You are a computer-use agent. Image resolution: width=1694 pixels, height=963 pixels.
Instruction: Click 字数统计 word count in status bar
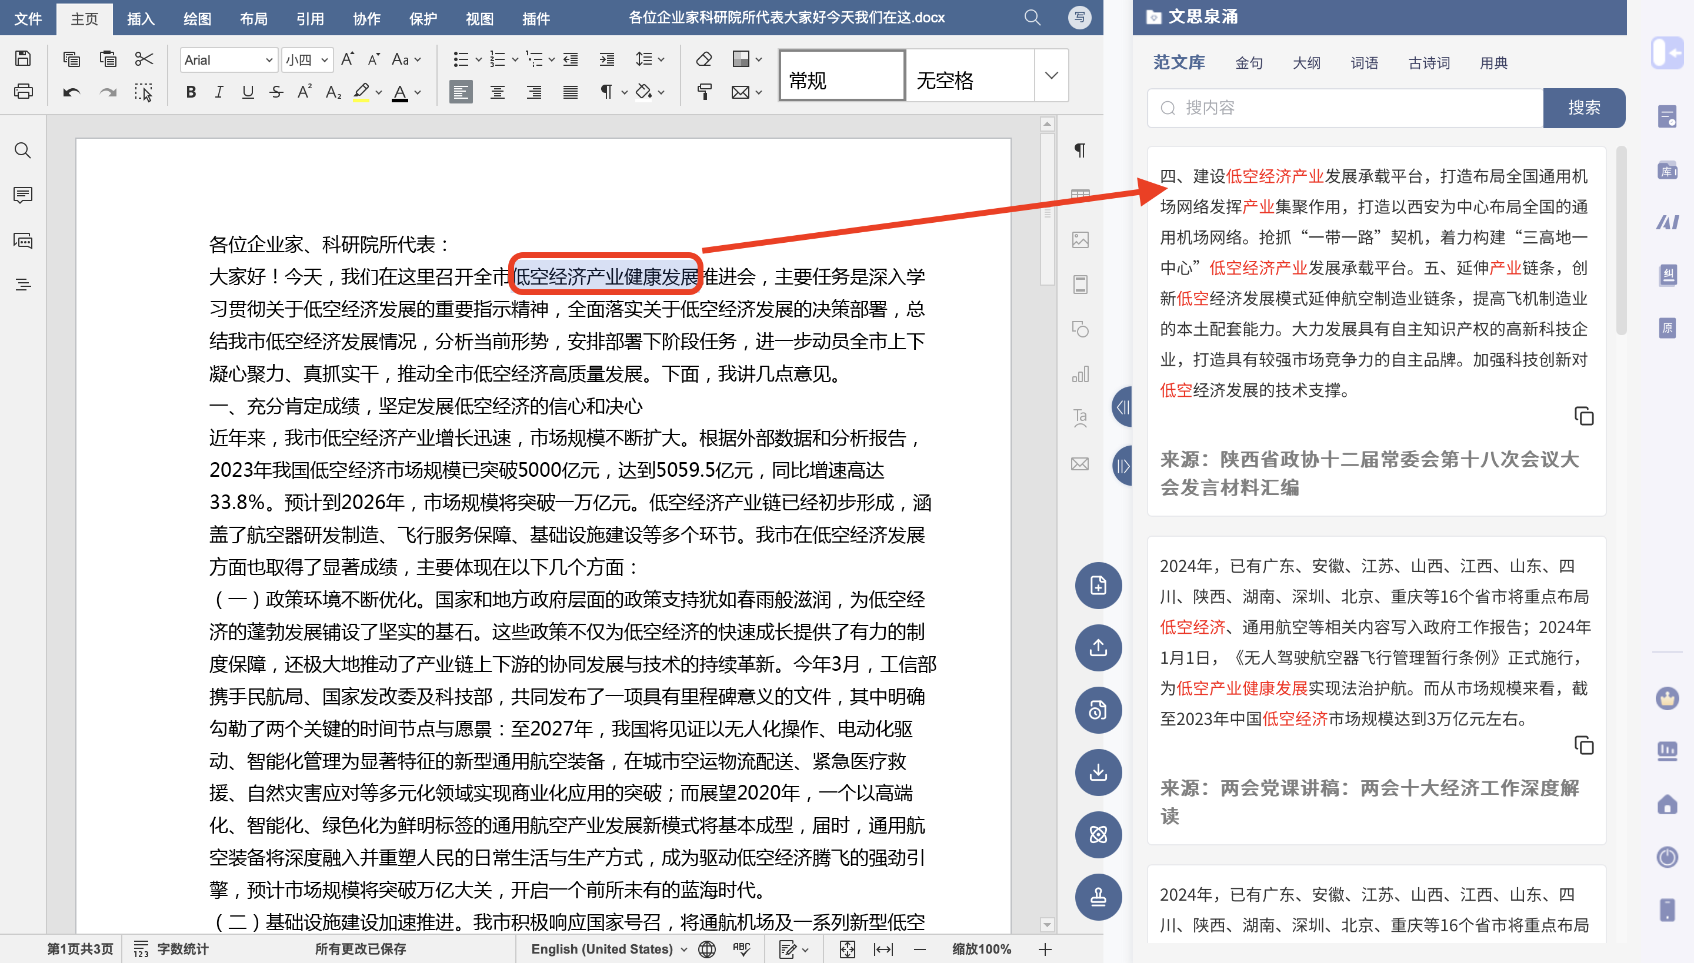tap(182, 949)
